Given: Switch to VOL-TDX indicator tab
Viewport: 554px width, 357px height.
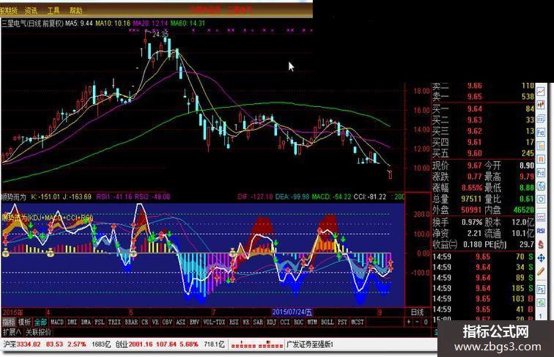Looking at the screenshot, I should pos(214,322).
